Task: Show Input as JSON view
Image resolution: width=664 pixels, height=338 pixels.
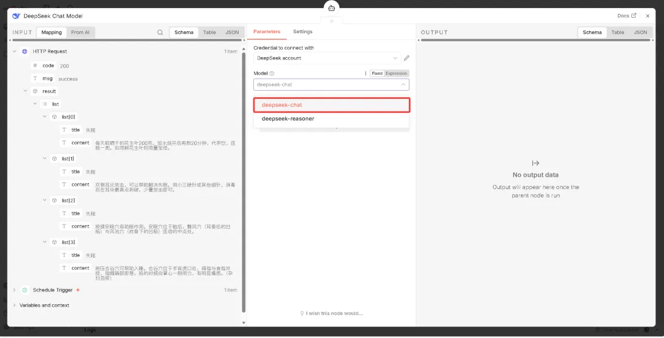Action: tap(232, 32)
